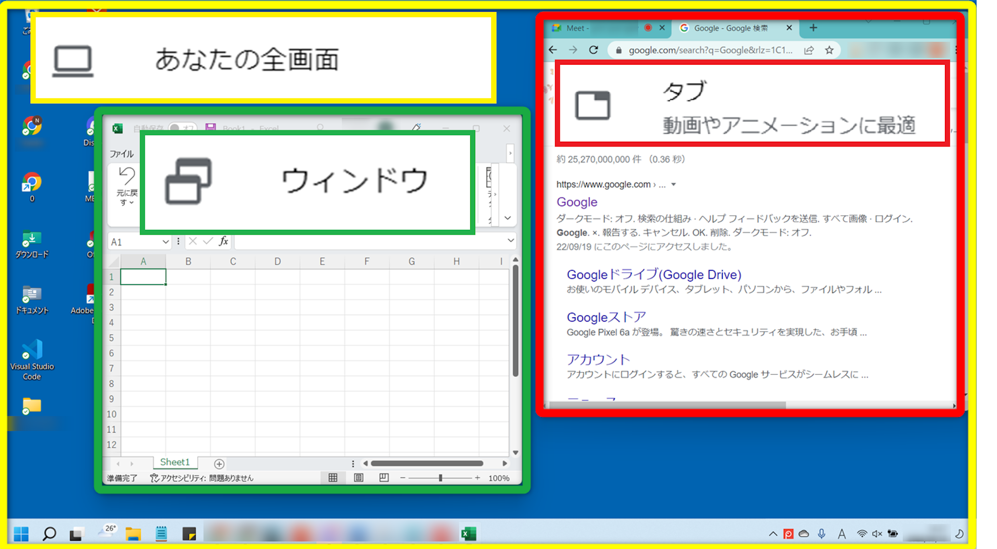997x549 pixels.
Task: Click the insert function fx icon
Action: click(x=223, y=241)
